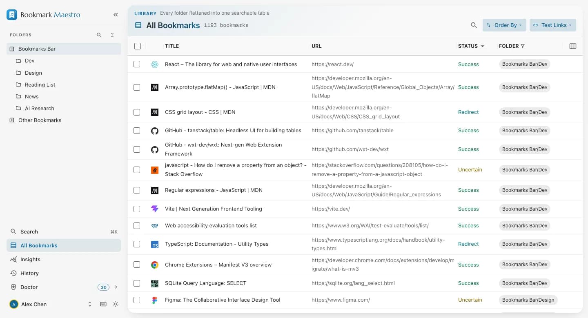
Task: Open Search in the sidebar
Action: point(64,231)
